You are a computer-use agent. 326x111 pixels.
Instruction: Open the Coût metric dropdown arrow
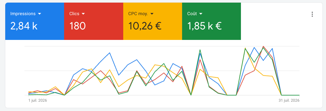coord(201,14)
